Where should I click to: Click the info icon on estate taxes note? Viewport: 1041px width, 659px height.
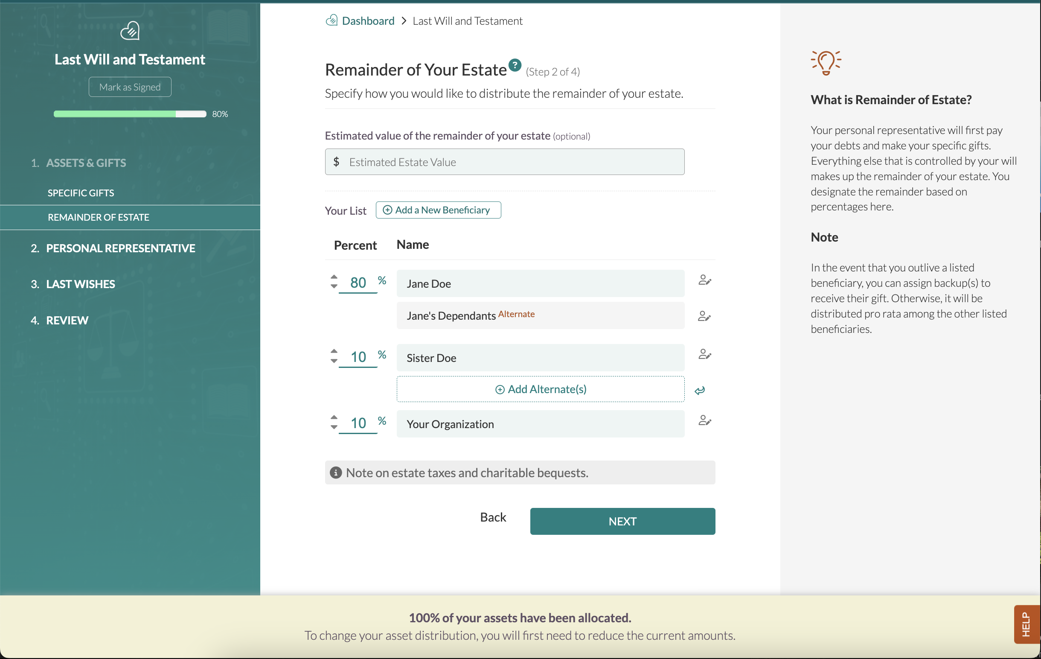335,472
